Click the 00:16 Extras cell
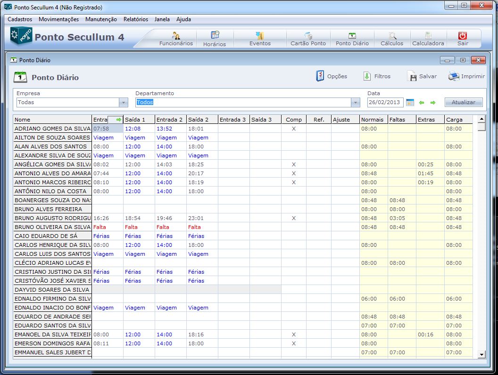This screenshot has height=375, width=498. (x=430, y=334)
